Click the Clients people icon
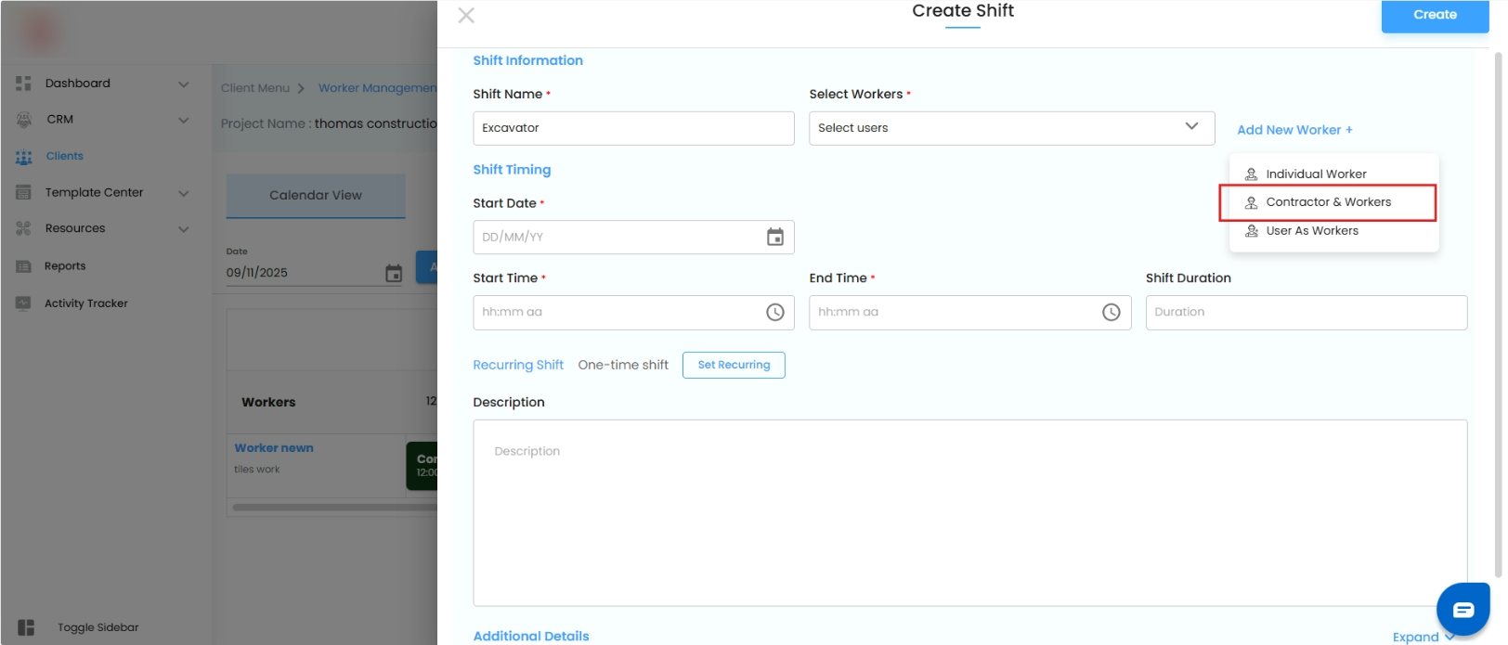 pos(24,157)
